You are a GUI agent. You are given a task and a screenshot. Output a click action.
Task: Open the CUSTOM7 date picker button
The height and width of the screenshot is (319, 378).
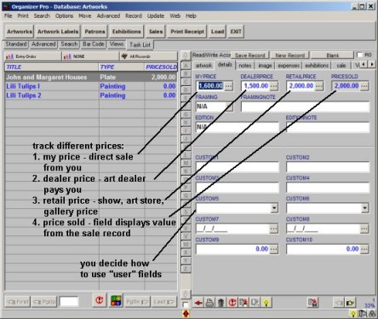[x=274, y=229]
